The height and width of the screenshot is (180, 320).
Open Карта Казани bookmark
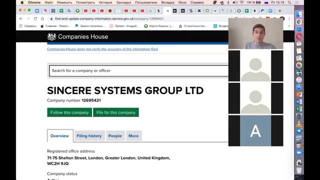click(x=159, y=26)
